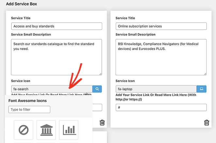This screenshot has width=216, height=143.
Task: Click the left box's partially hidden link field
Action: click(x=97, y=107)
